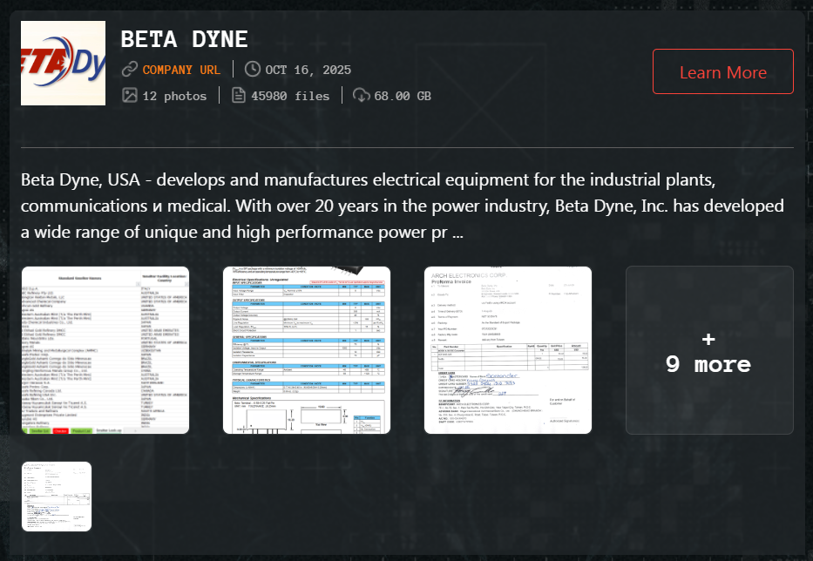Click the download cloud icon near '68.00 GB'
The image size is (813, 561).
click(x=360, y=96)
